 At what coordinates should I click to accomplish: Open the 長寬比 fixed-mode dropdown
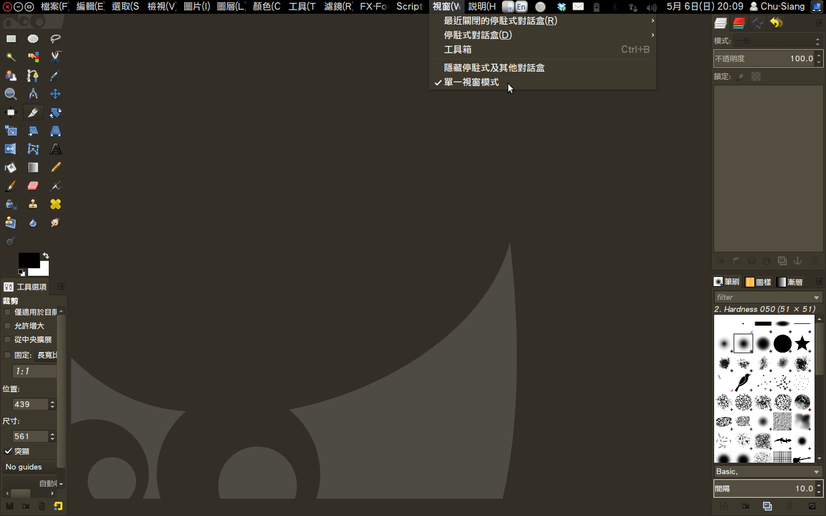tap(46, 355)
